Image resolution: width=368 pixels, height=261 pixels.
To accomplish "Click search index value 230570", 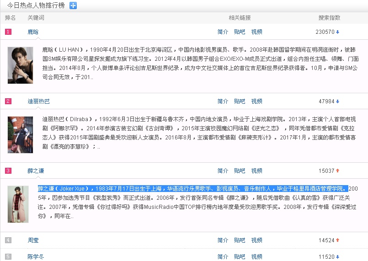I will click(325, 32).
